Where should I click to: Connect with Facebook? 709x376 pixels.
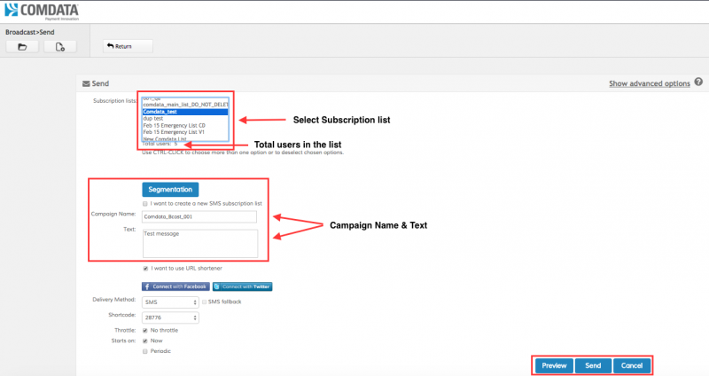(175, 286)
